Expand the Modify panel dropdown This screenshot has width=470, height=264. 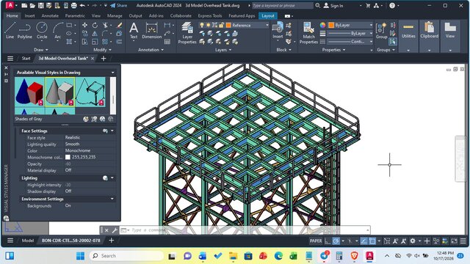[x=103, y=50]
